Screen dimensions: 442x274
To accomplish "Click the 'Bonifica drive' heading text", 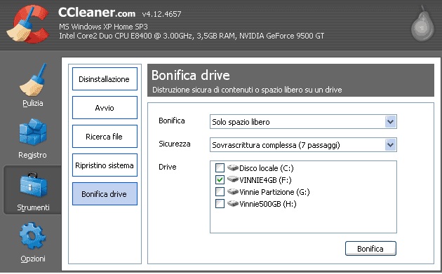I will pyautogui.click(x=191, y=75).
